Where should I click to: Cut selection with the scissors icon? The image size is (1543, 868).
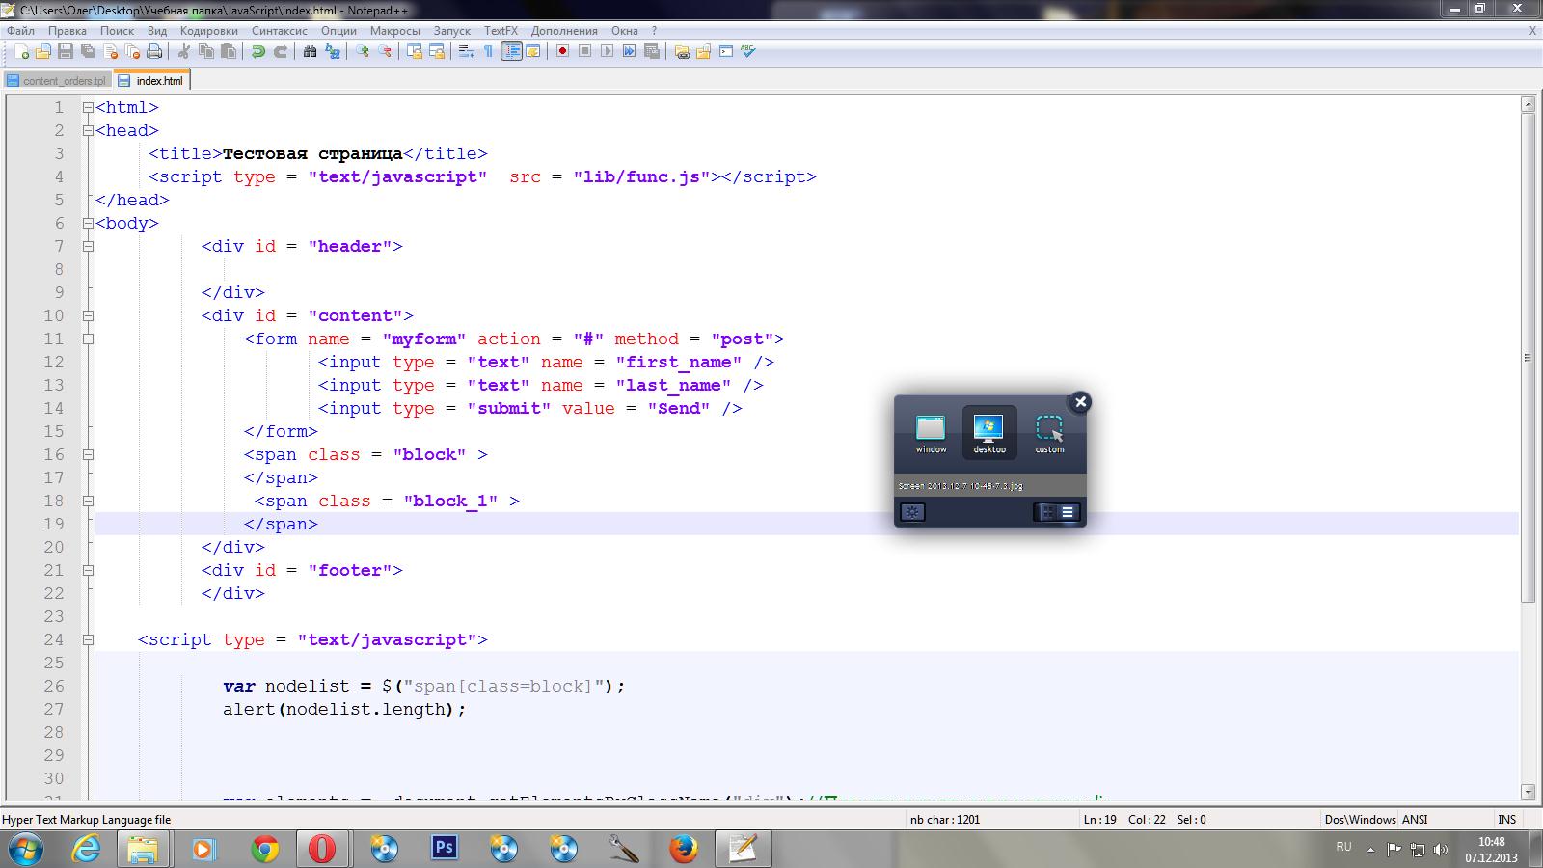coord(183,51)
